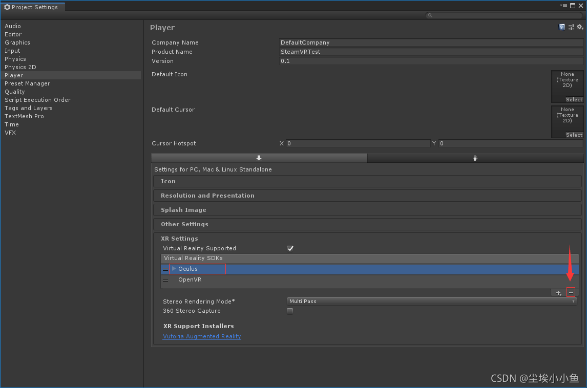Image resolution: width=587 pixels, height=388 pixels.
Task: Add a Virtual Reality SDK with plus button
Action: coord(558,293)
